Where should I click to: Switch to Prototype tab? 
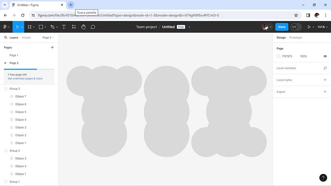[295, 38]
